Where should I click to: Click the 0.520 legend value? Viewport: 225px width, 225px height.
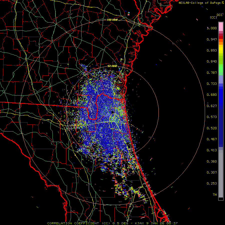tap(212, 128)
